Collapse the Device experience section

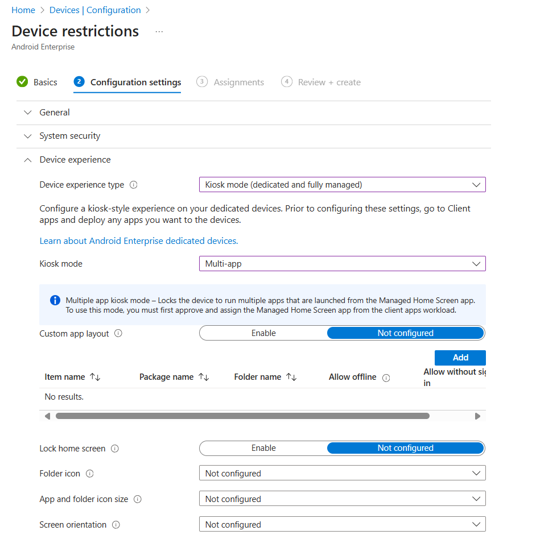click(254, 160)
